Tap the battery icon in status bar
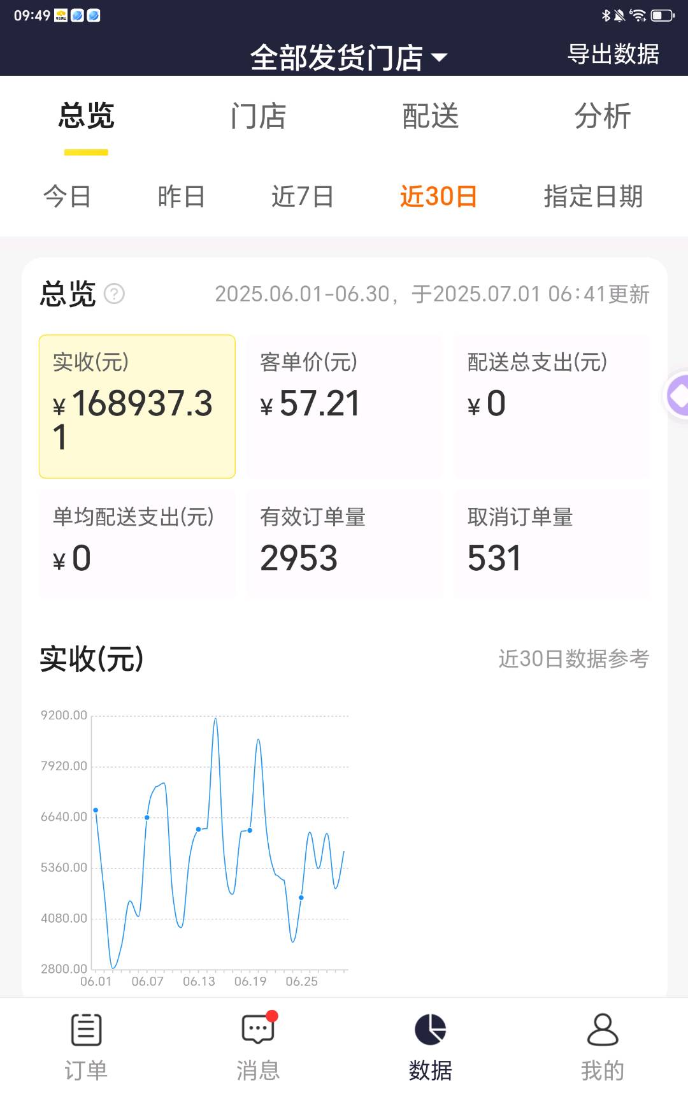The height and width of the screenshot is (1101, 688). click(x=663, y=15)
